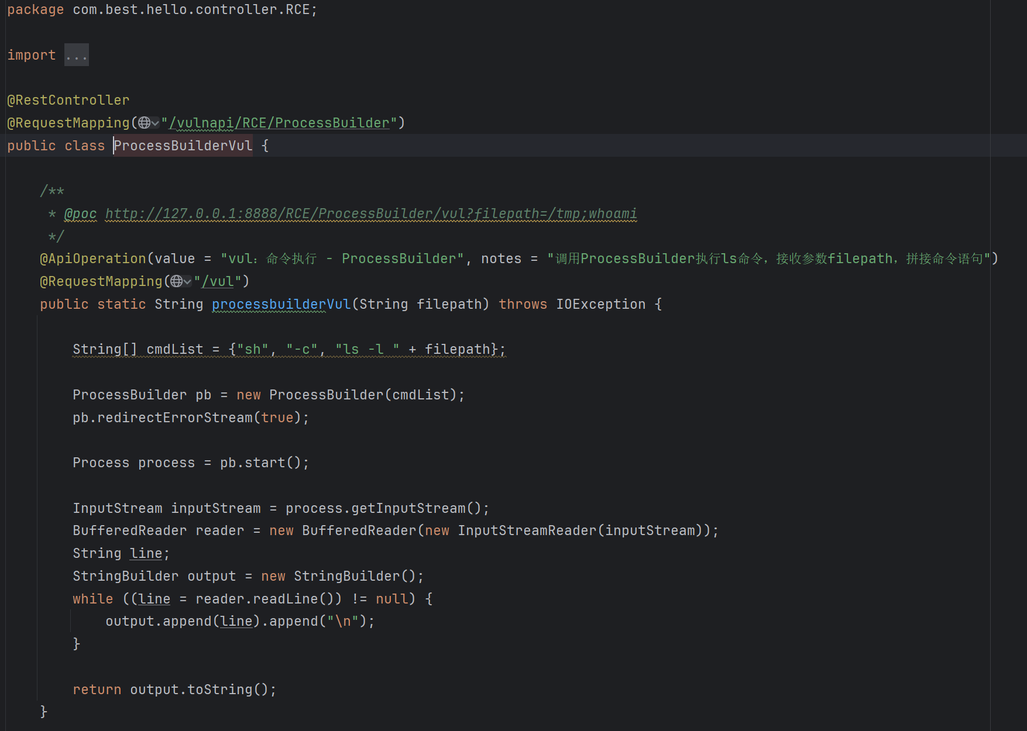Select the "@RestController" annotation
This screenshot has width=1027, height=731.
(x=68, y=100)
